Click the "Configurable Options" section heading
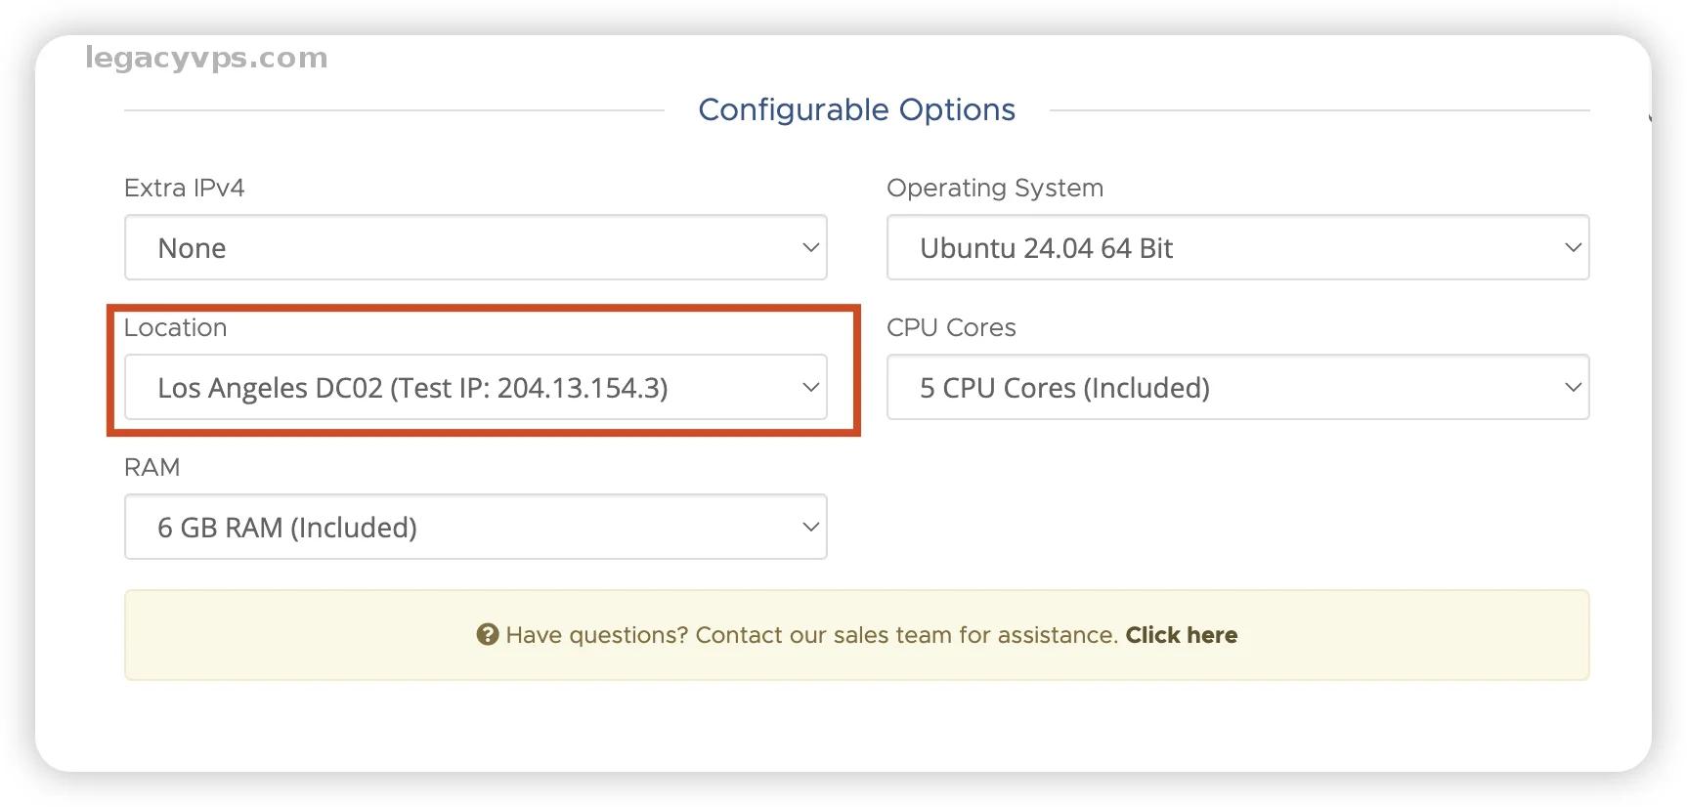This screenshot has width=1687, height=807. [856, 109]
